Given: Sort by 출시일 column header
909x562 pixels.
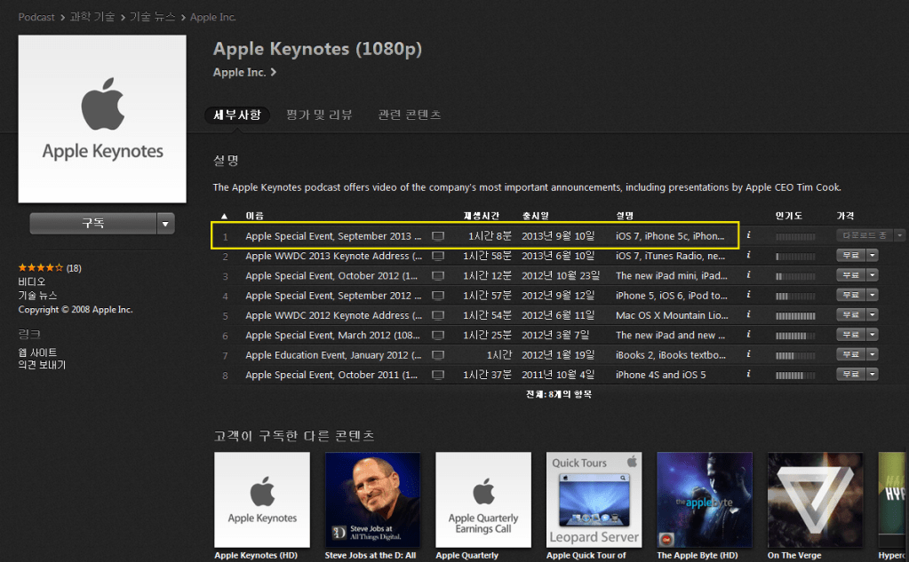Looking at the screenshot, I should (x=536, y=216).
